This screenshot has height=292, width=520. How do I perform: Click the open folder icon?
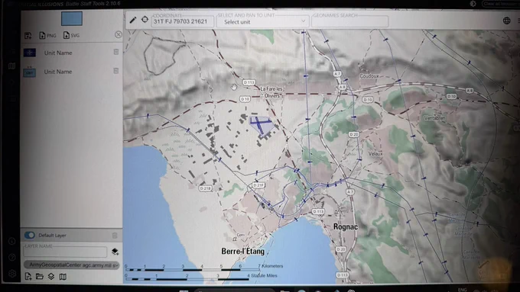40,277
